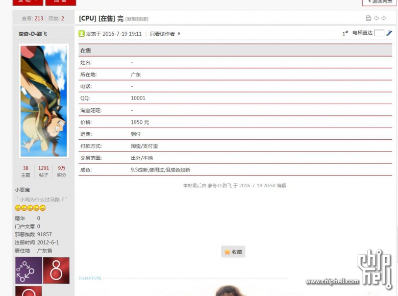Click the residence value 广东省
The width and height of the screenshot is (398, 296).
(45, 251)
